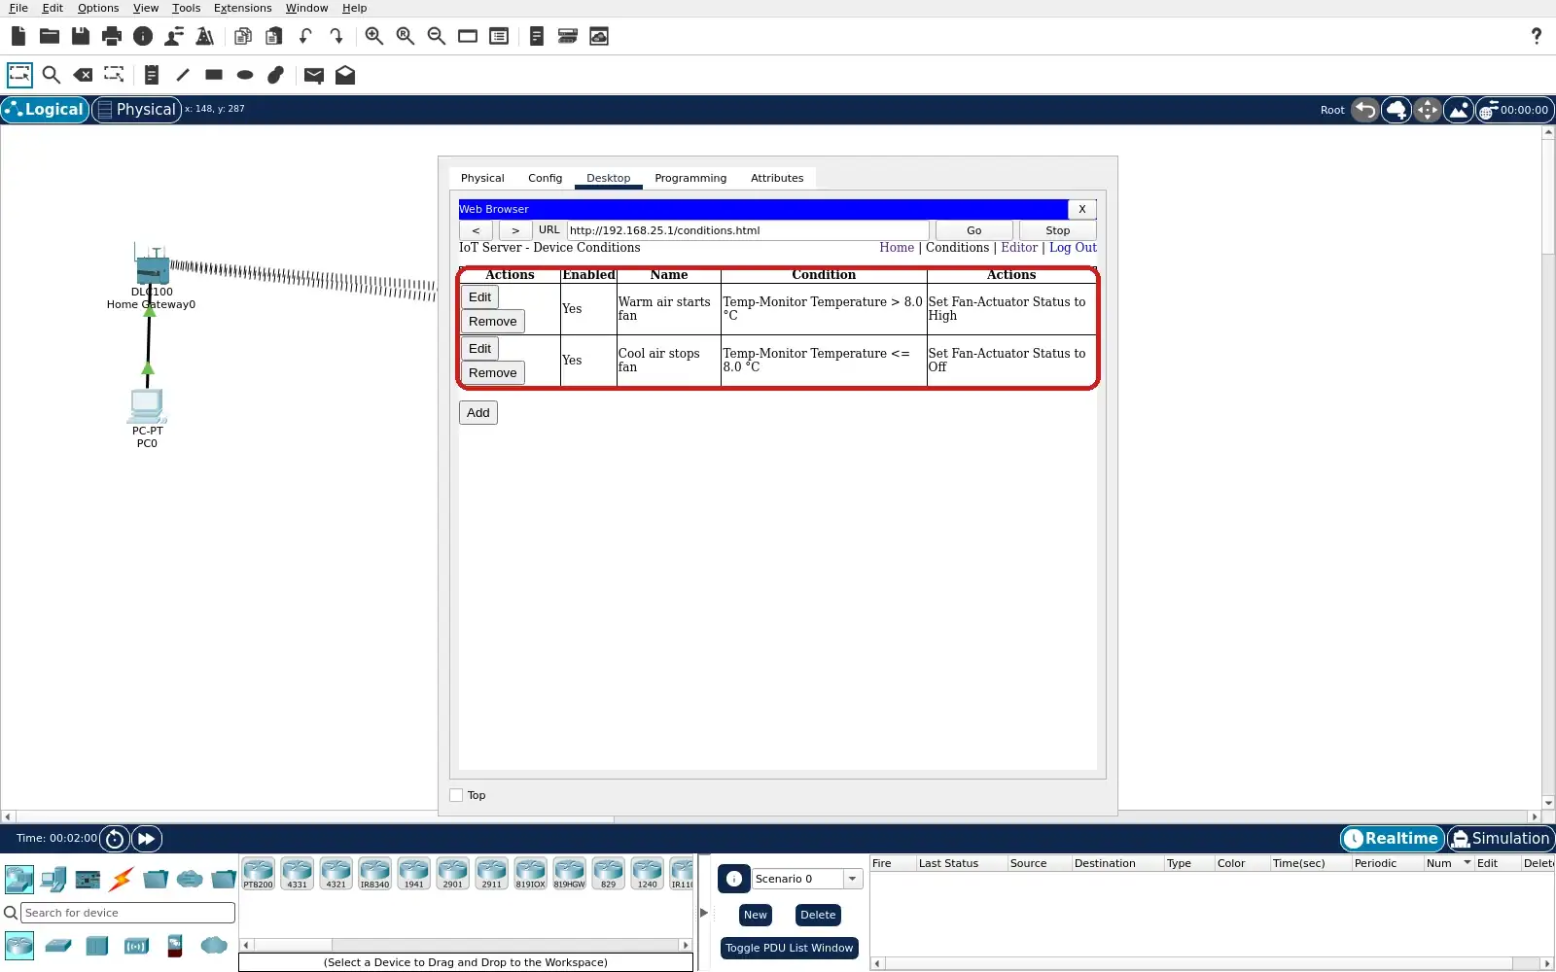Click the Add Complex PDU open envelope
Image resolution: width=1556 pixels, height=972 pixels.
[345, 75]
